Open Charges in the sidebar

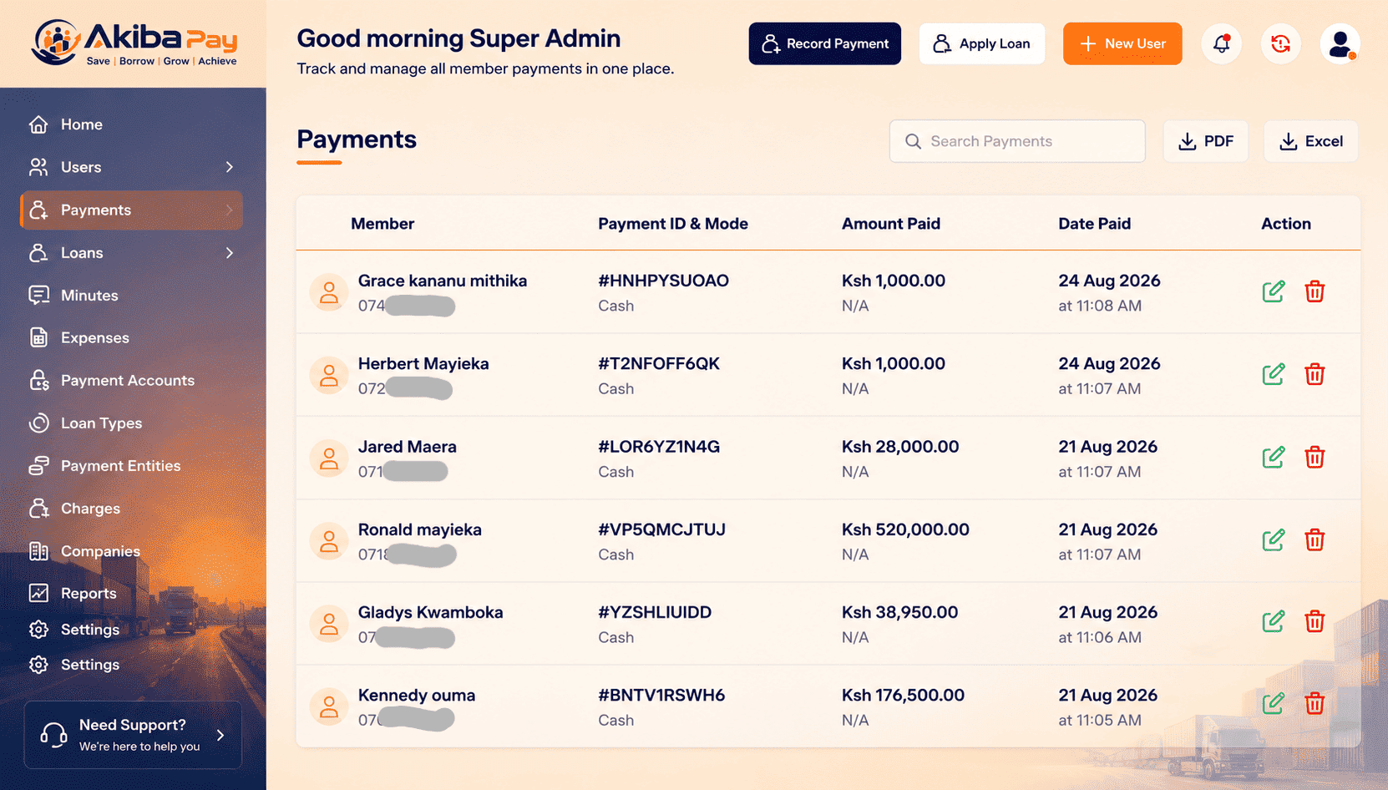pyautogui.click(x=74, y=508)
